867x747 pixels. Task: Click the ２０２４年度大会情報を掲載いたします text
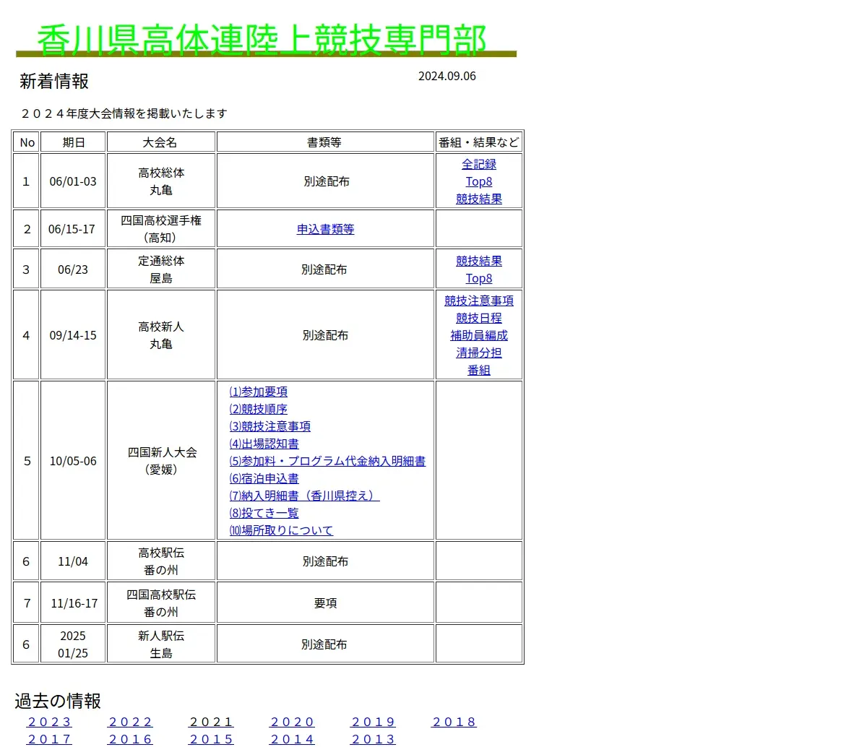[x=124, y=113]
